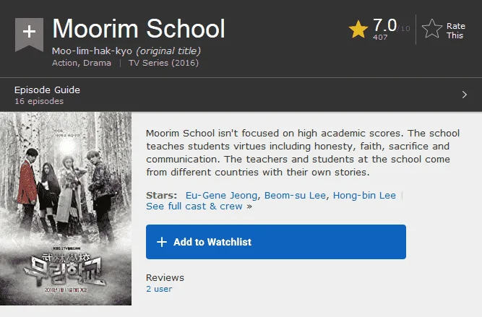The width and height of the screenshot is (482, 317).
Task: Click the 407 ratings count
Action: [380, 37]
